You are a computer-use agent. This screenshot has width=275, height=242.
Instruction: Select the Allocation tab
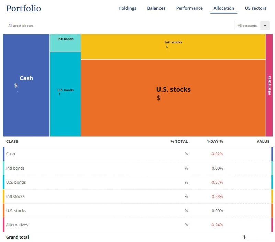point(223,8)
